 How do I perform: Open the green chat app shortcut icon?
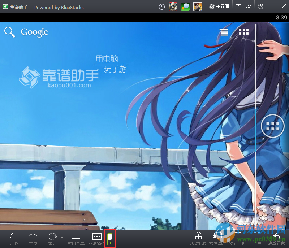point(185,7)
